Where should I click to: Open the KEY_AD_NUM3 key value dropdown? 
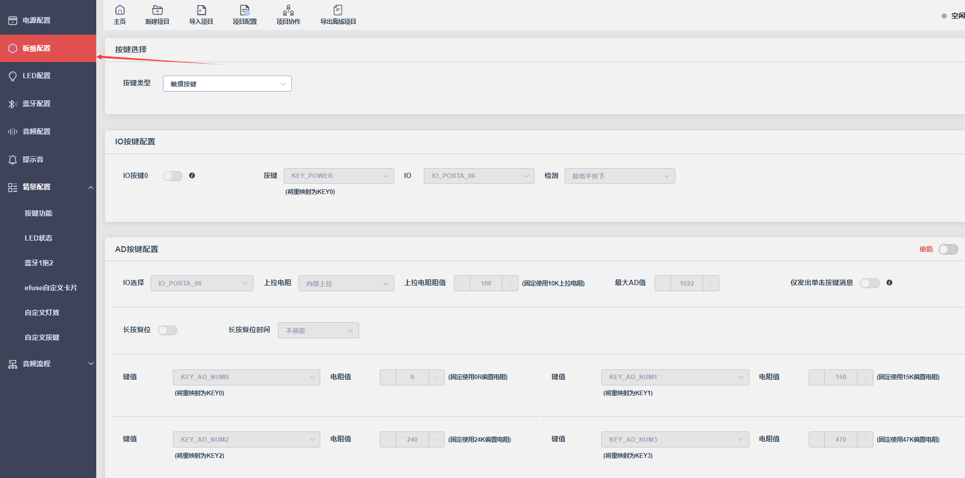click(675, 440)
